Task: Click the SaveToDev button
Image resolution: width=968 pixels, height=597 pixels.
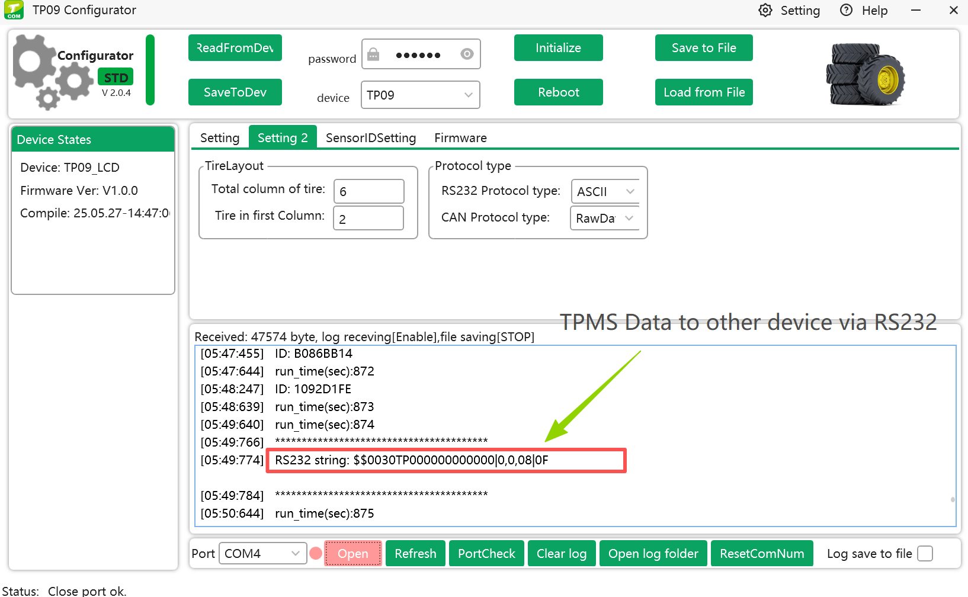Action: tap(235, 92)
